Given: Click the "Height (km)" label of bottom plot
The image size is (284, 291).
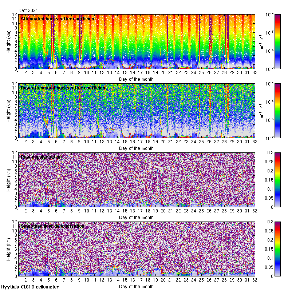Looking at the screenshot, I should pos(8,249).
